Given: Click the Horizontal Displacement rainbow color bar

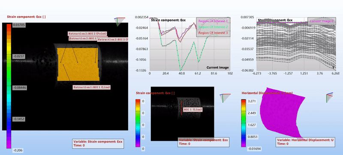Looking at the screenshot, I should pyautogui.click(x=244, y=123).
